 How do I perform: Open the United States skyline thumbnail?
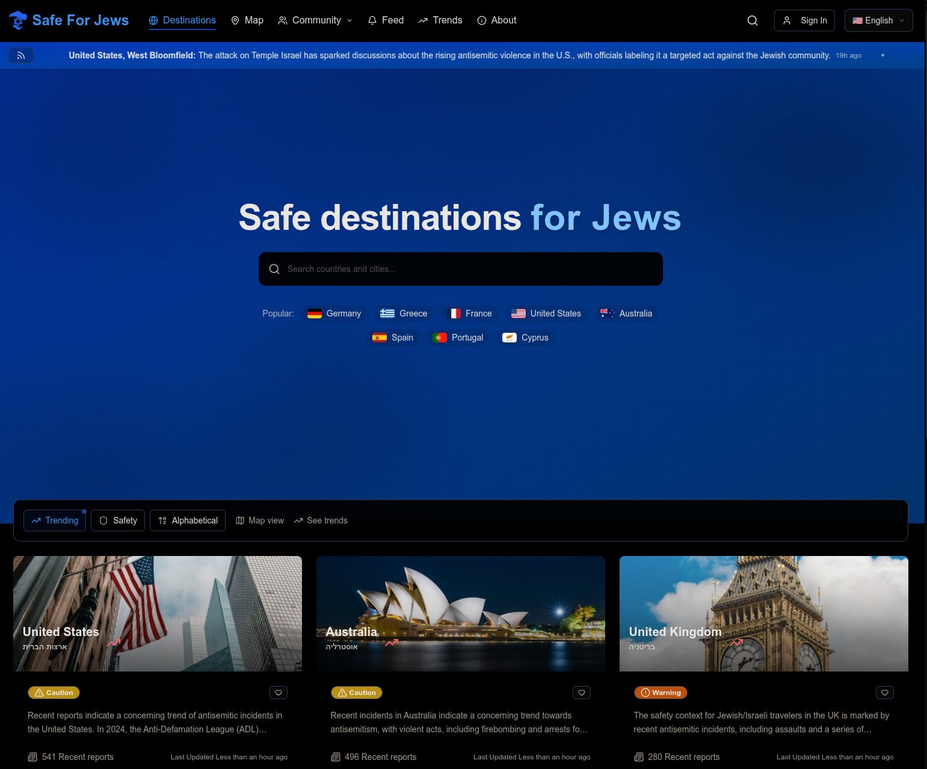[158, 614]
